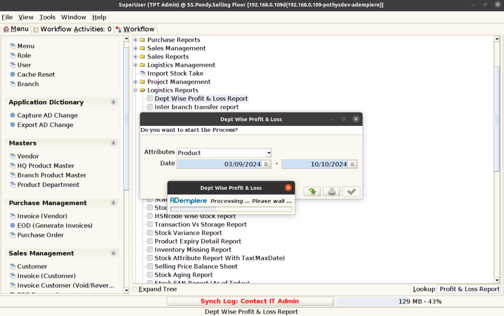Open Product Expiry Detail Report
Screen dimensions: 504x316
tap(198, 241)
